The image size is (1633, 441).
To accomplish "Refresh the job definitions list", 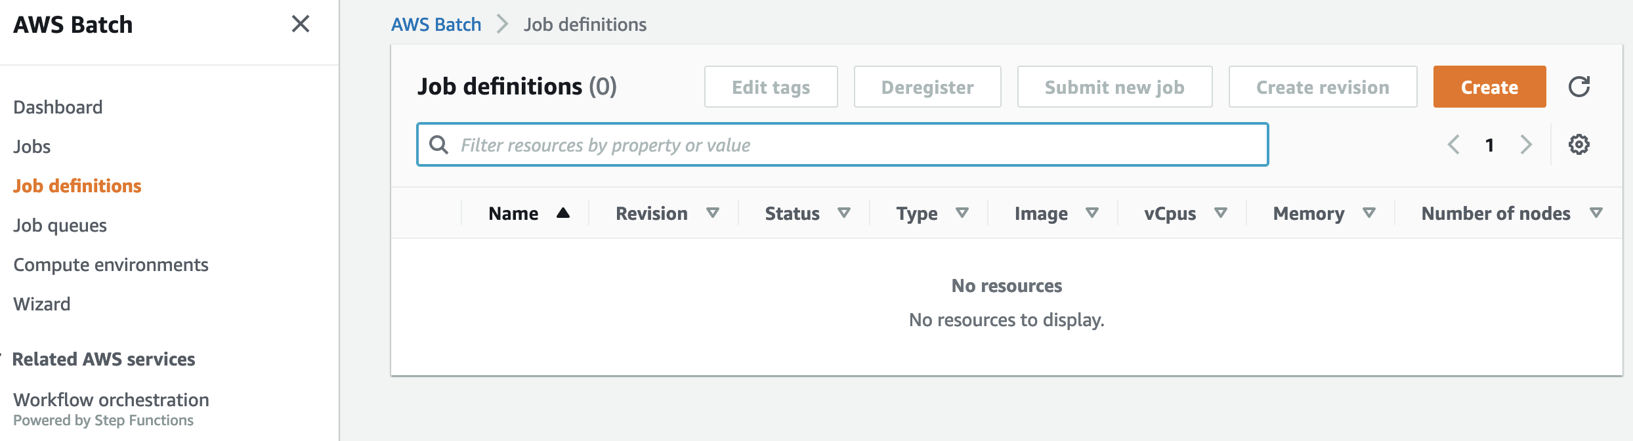I will (x=1579, y=87).
